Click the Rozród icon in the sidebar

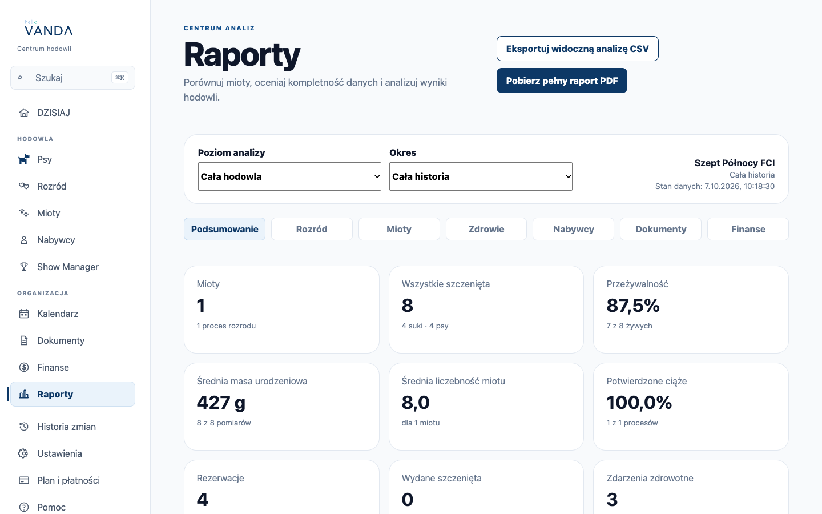pyautogui.click(x=24, y=186)
